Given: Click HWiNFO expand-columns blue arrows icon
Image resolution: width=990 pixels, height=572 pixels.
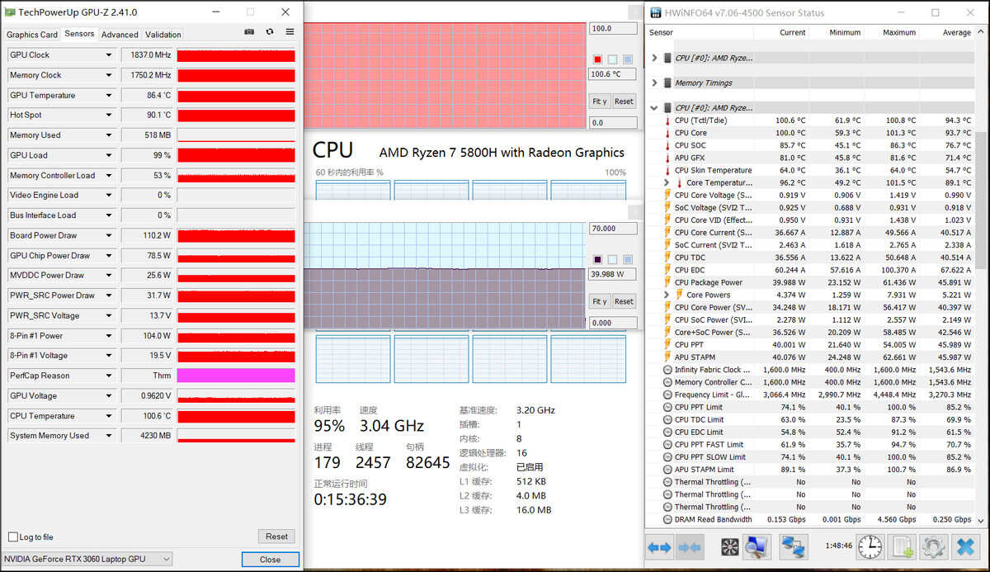Looking at the screenshot, I should coord(659,546).
